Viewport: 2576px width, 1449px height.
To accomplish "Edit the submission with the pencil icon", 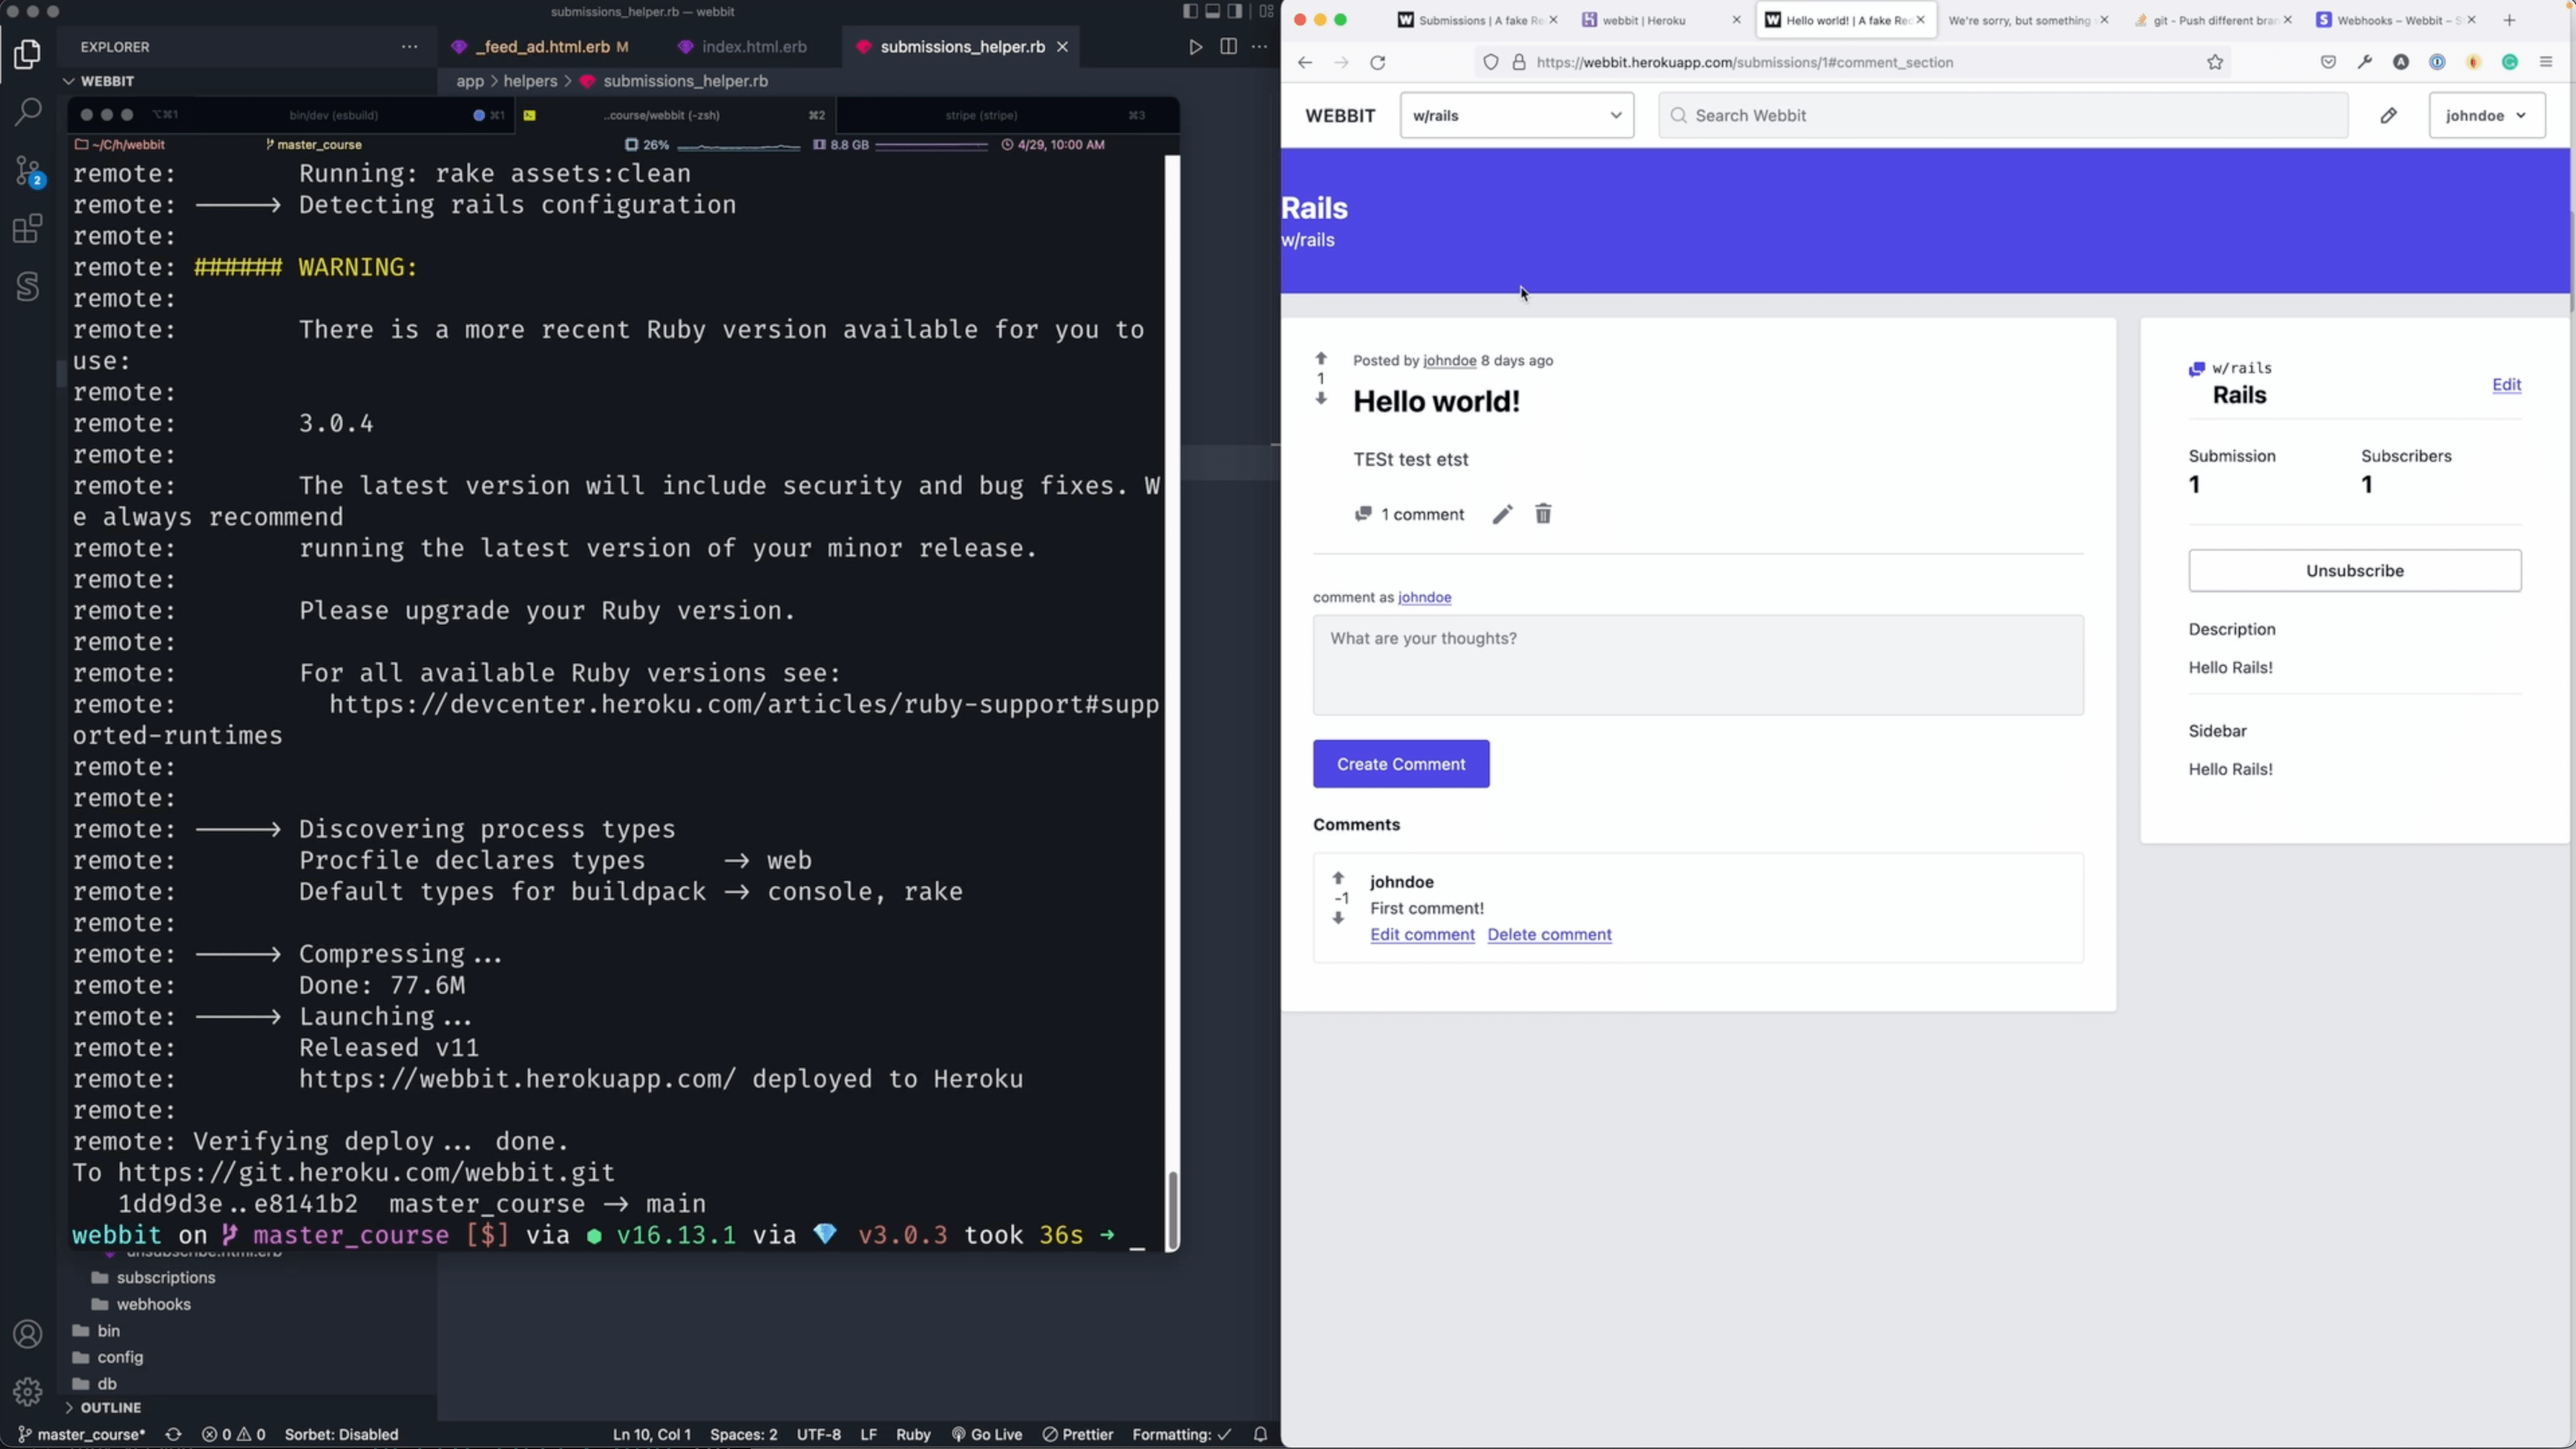I will [x=1502, y=514].
